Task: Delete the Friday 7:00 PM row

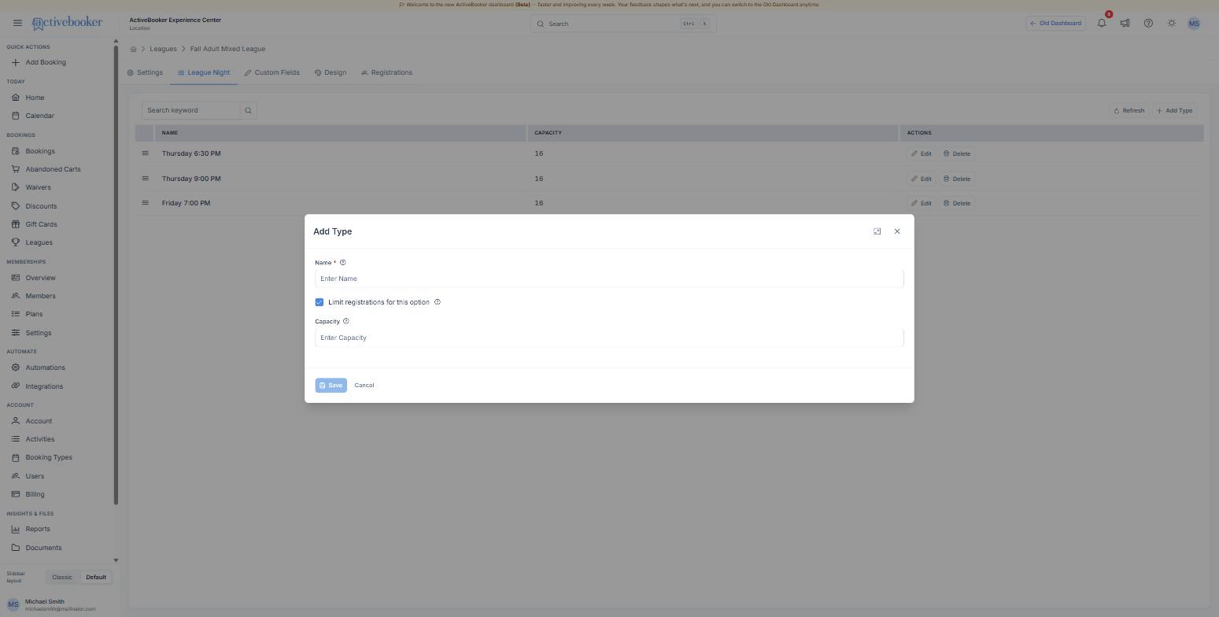Action: pyautogui.click(x=957, y=203)
